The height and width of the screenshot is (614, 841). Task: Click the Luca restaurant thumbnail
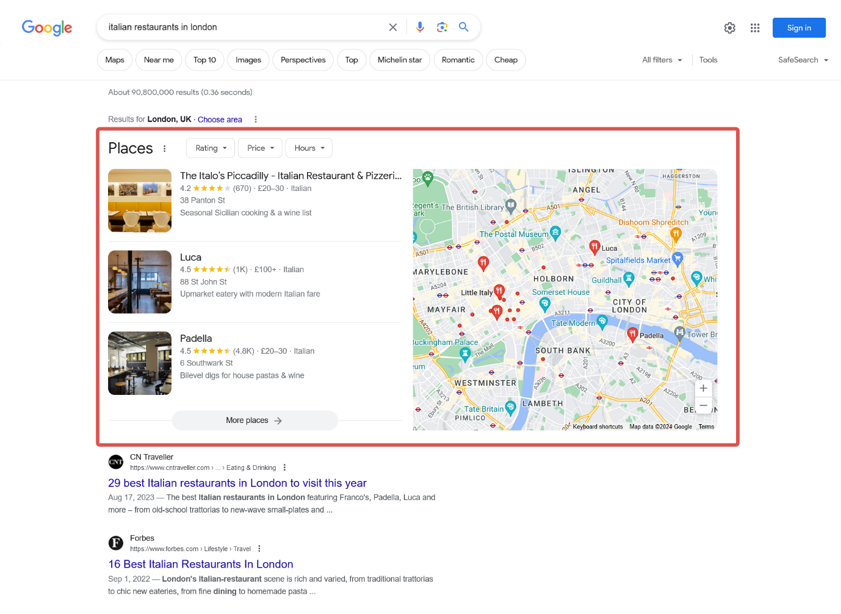coord(139,281)
